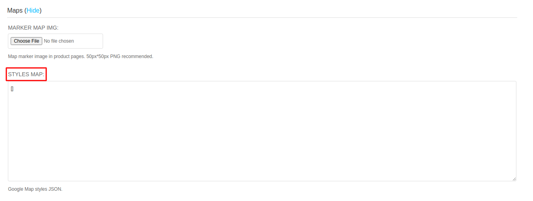Click the opening parenthesis before Hide
Screen dimensions: 533x201
coord(25,11)
